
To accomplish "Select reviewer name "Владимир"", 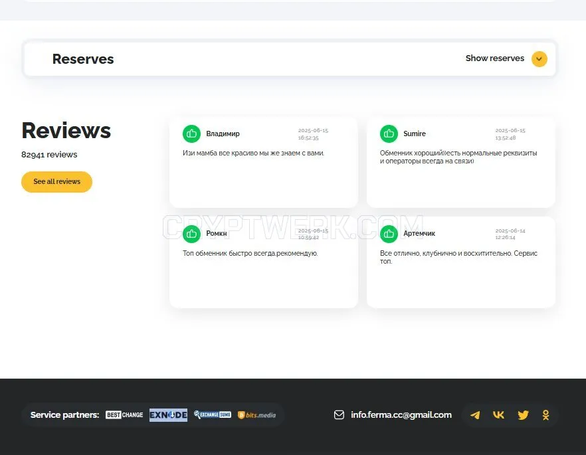I will (223, 134).
